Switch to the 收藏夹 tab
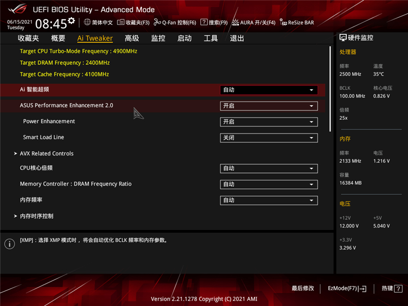This screenshot has width=408, height=306. pyautogui.click(x=29, y=38)
